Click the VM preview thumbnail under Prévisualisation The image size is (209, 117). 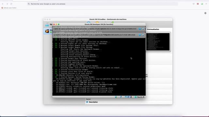158,42
